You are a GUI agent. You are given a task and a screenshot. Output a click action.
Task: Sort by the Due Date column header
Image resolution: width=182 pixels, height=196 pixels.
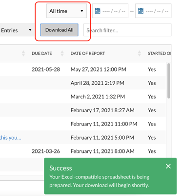pos(41,53)
